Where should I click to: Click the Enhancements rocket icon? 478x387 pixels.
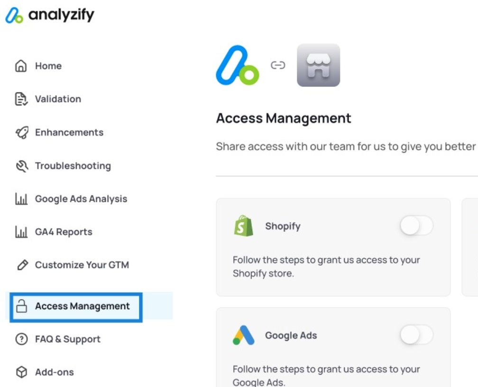click(22, 132)
